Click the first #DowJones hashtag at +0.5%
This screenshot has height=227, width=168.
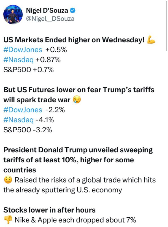point(23,50)
